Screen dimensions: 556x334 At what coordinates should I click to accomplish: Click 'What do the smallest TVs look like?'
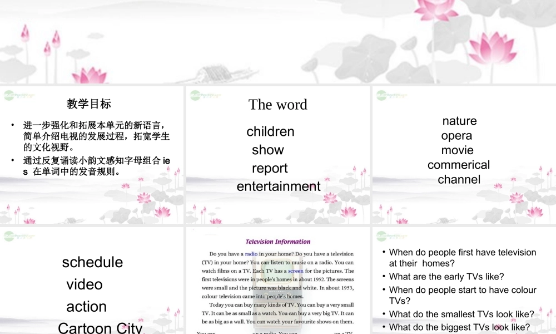[x=461, y=314]
